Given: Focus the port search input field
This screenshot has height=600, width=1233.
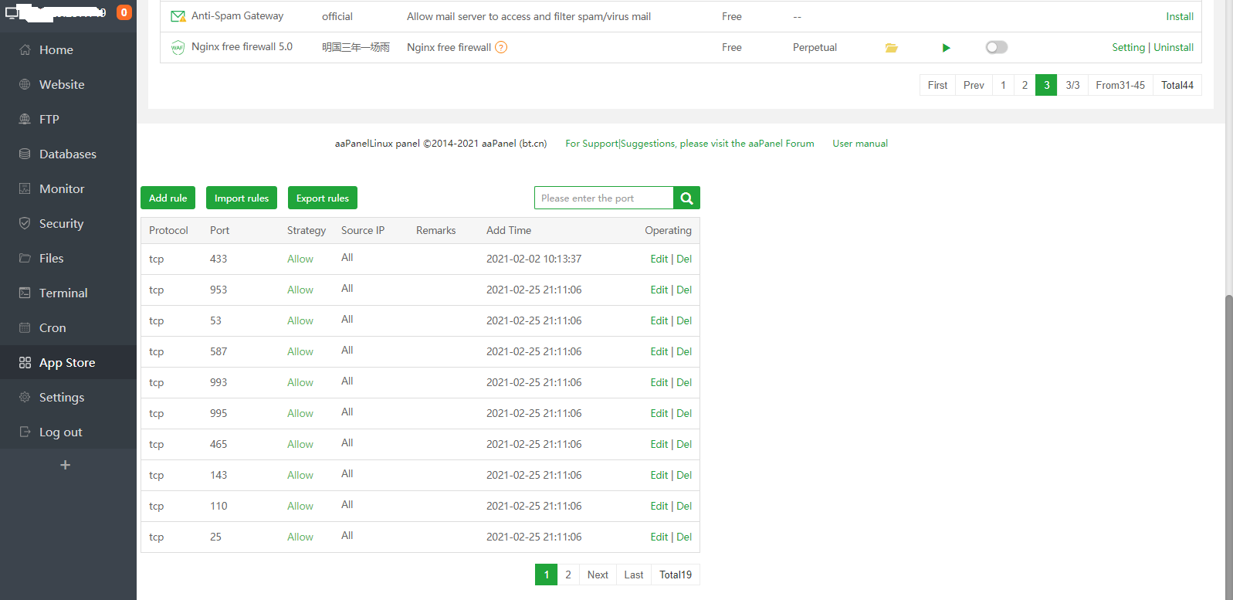Looking at the screenshot, I should [x=604, y=198].
